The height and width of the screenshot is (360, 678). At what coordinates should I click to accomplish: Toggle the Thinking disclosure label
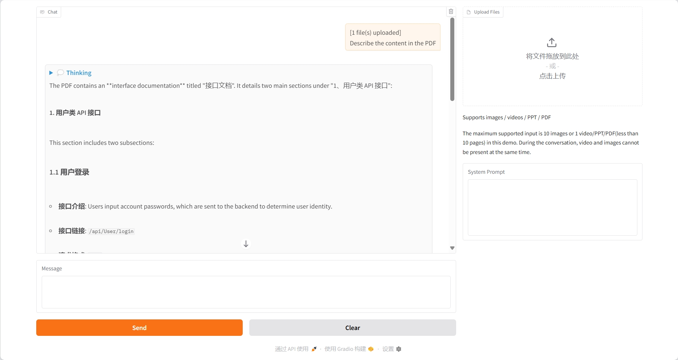[x=79, y=73]
